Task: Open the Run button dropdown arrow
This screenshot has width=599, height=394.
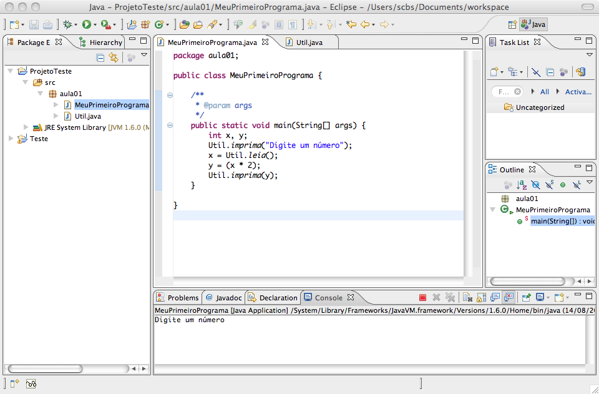Action: [x=95, y=25]
